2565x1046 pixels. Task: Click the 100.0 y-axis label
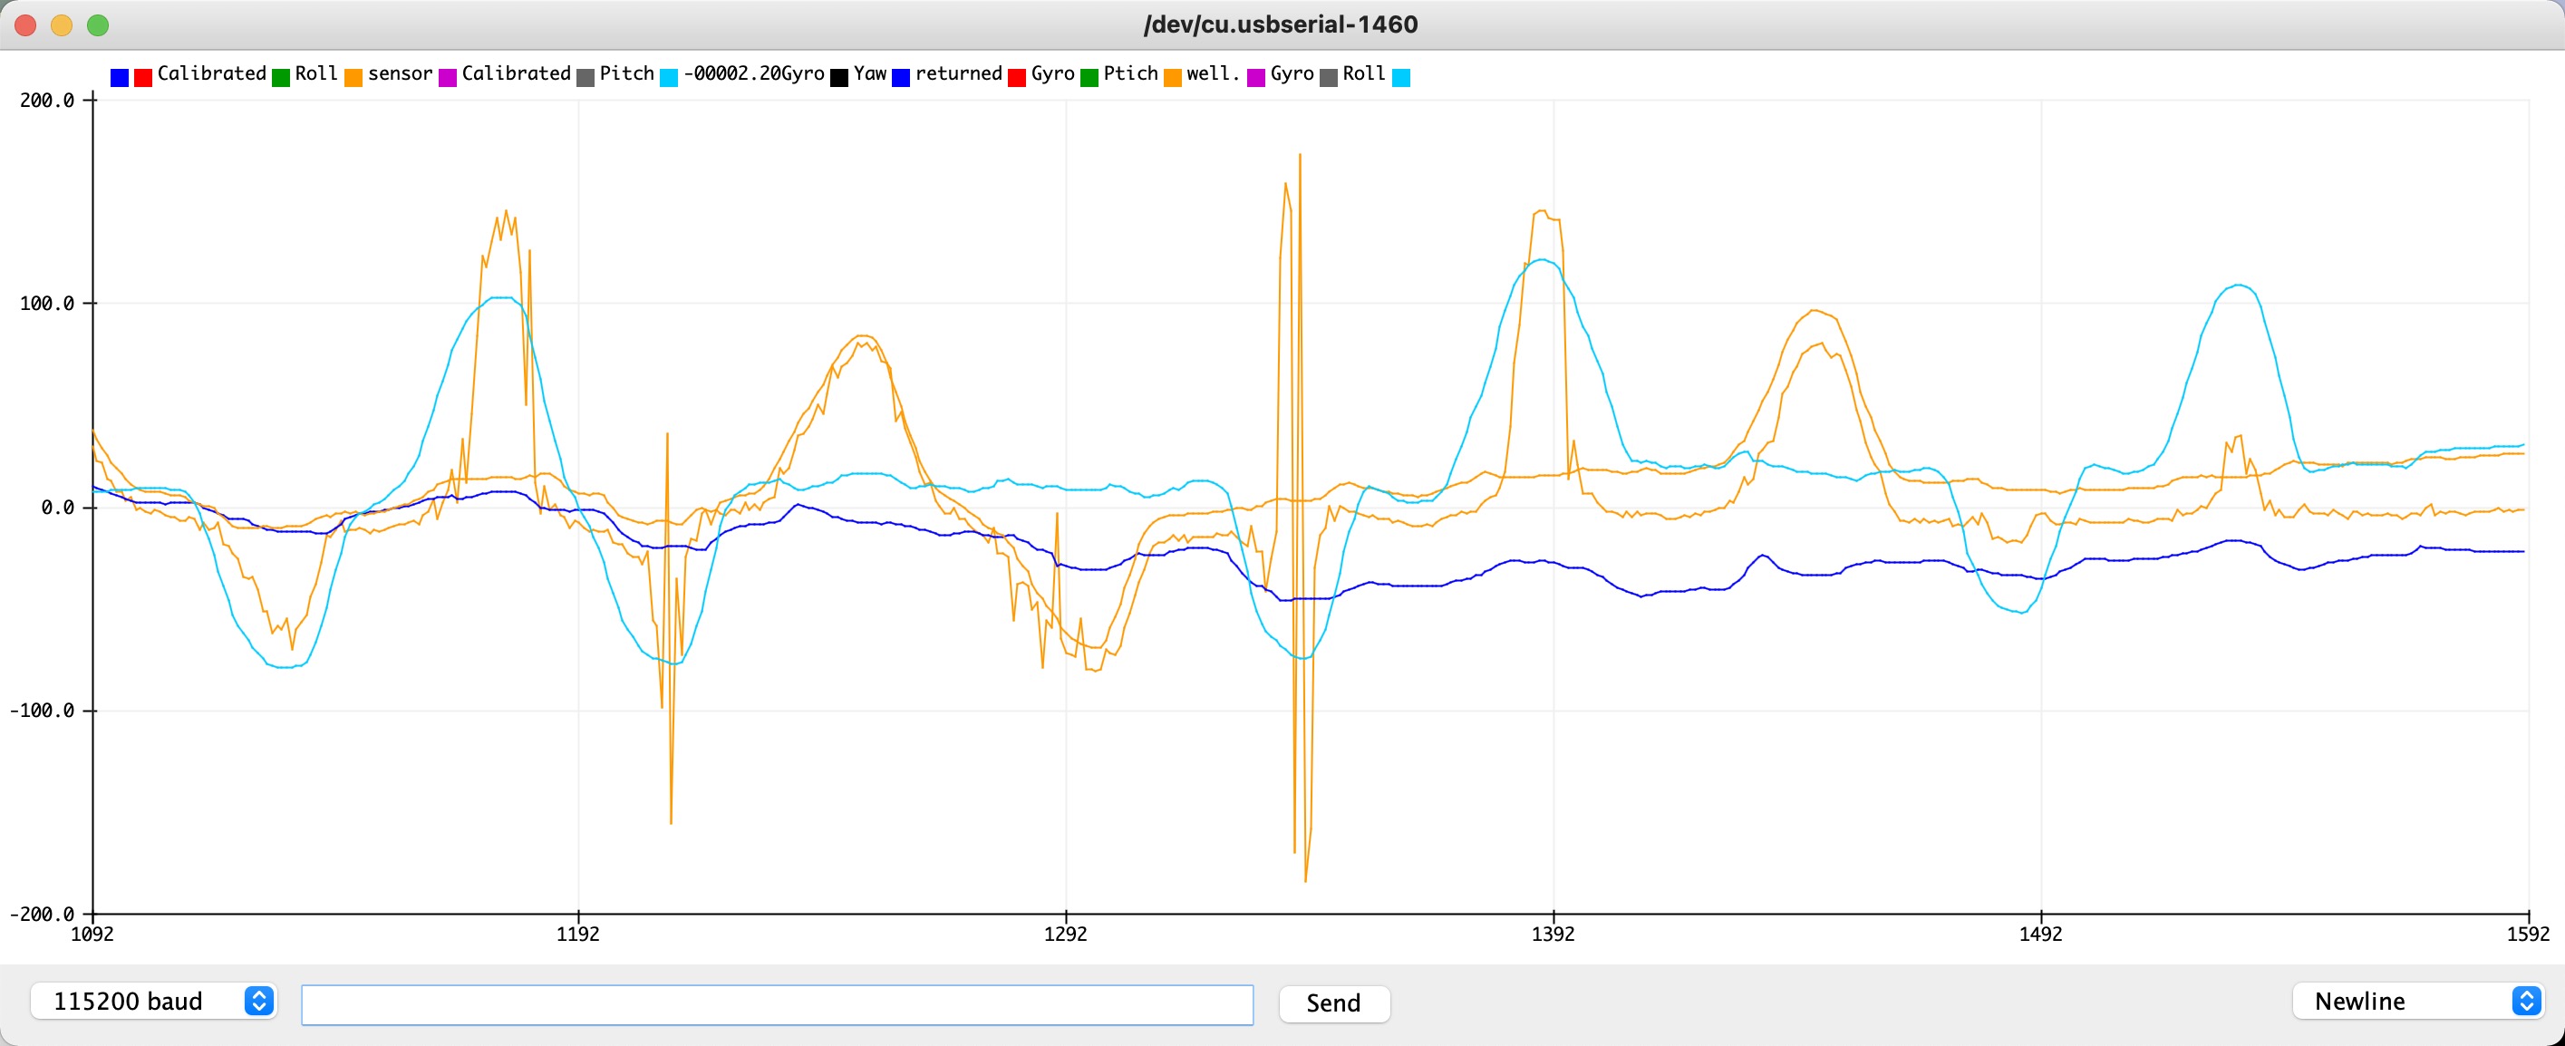pos(47,304)
